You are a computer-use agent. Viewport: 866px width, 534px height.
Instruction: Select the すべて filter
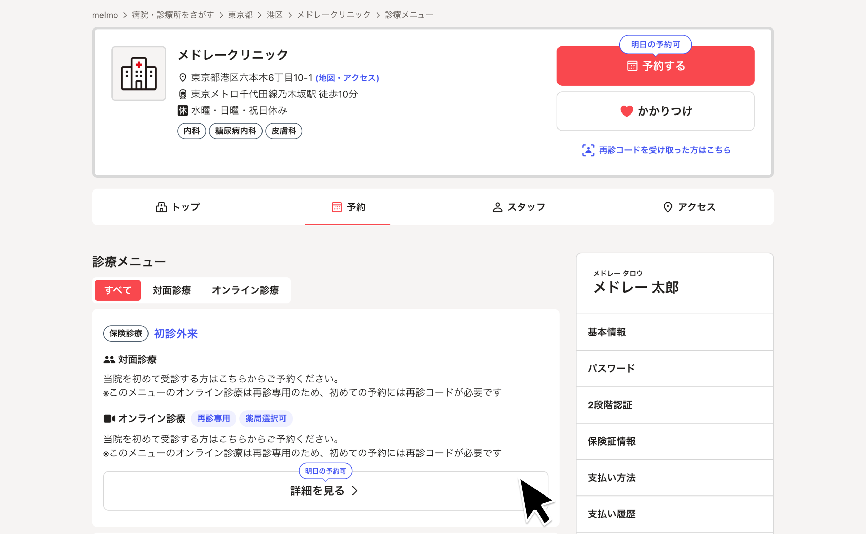(118, 290)
